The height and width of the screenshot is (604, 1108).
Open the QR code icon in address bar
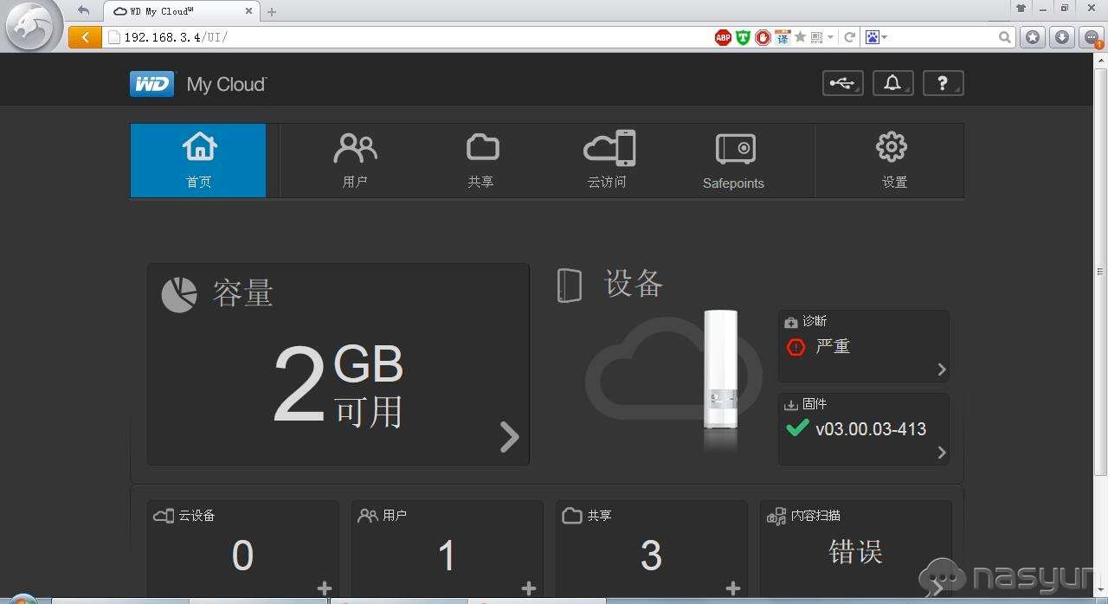pyautogui.click(x=816, y=37)
